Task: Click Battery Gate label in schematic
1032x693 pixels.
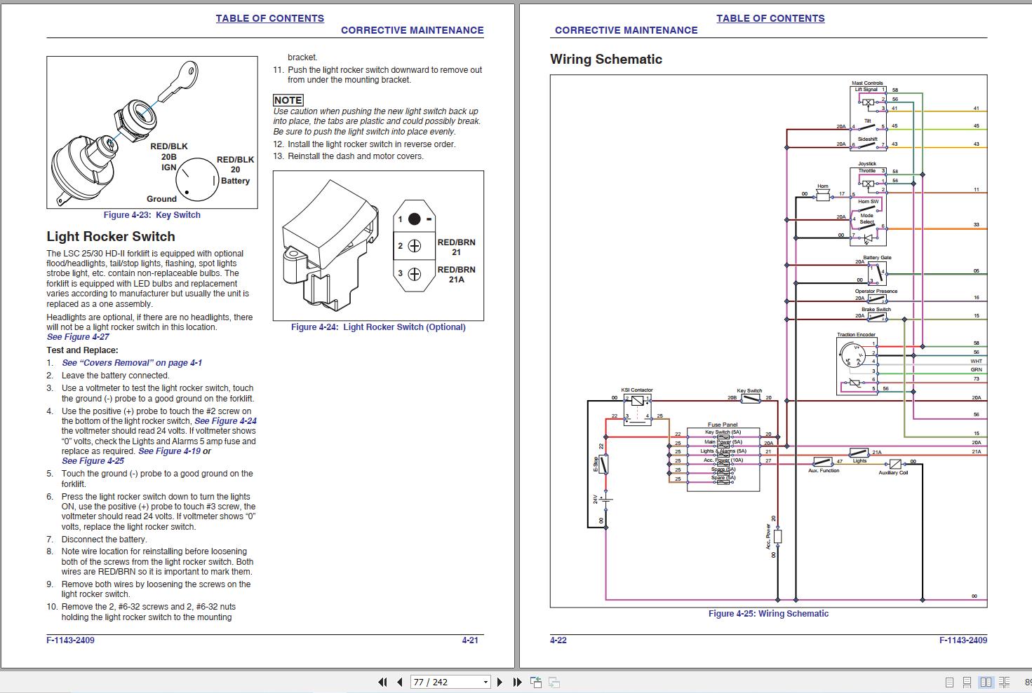Action: [x=877, y=258]
